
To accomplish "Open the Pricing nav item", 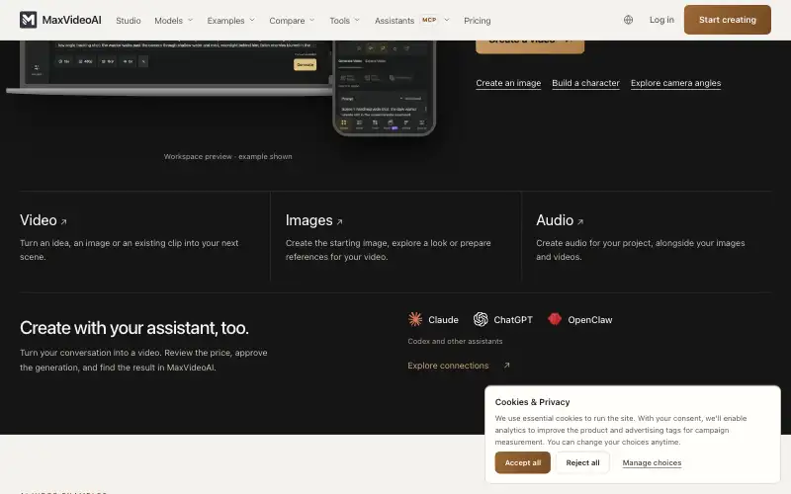I will pos(478,20).
